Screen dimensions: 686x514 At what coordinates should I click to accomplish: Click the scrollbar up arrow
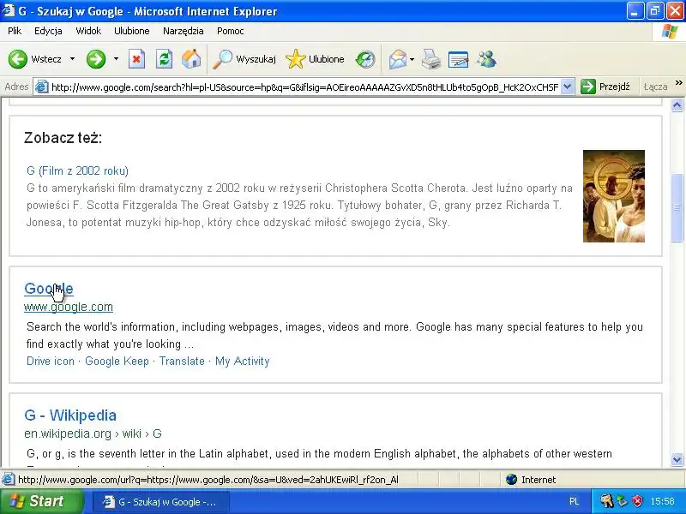[677, 105]
